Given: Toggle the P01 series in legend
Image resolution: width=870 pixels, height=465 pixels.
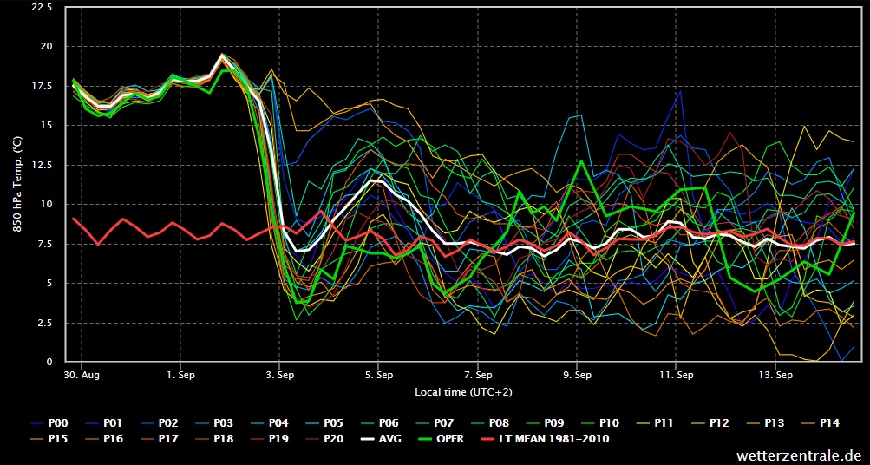Looking at the screenshot, I should click(x=104, y=423).
